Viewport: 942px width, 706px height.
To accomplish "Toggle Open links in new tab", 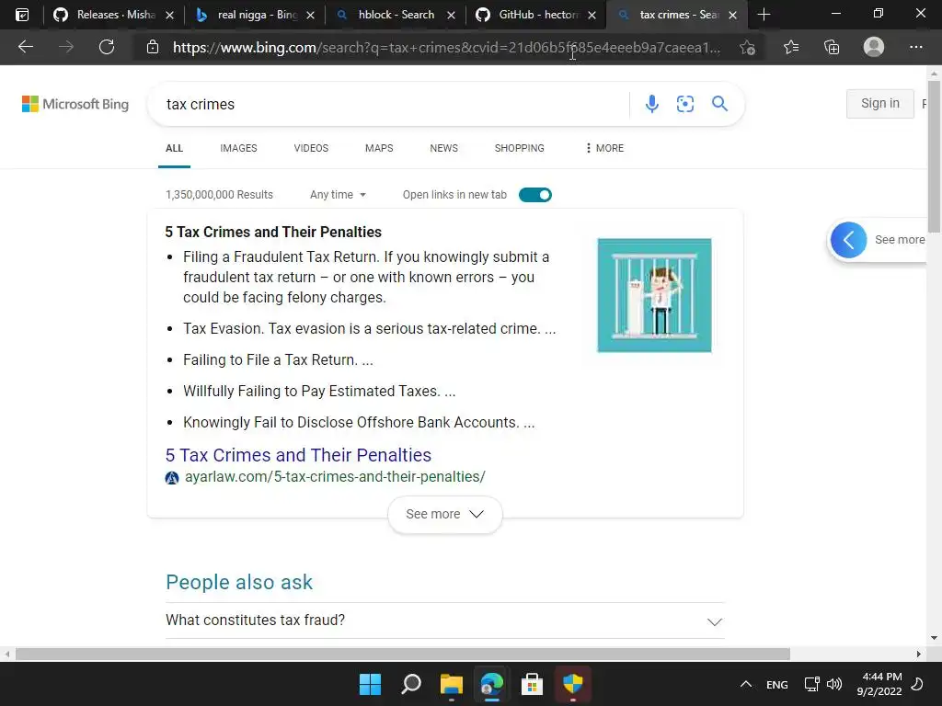I will click(534, 195).
